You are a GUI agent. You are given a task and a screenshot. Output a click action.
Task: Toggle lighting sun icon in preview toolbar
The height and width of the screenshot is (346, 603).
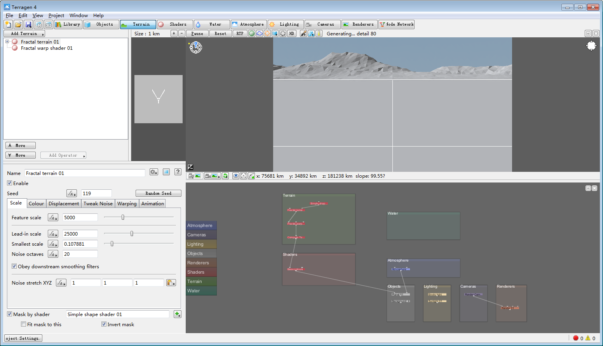click(267, 33)
